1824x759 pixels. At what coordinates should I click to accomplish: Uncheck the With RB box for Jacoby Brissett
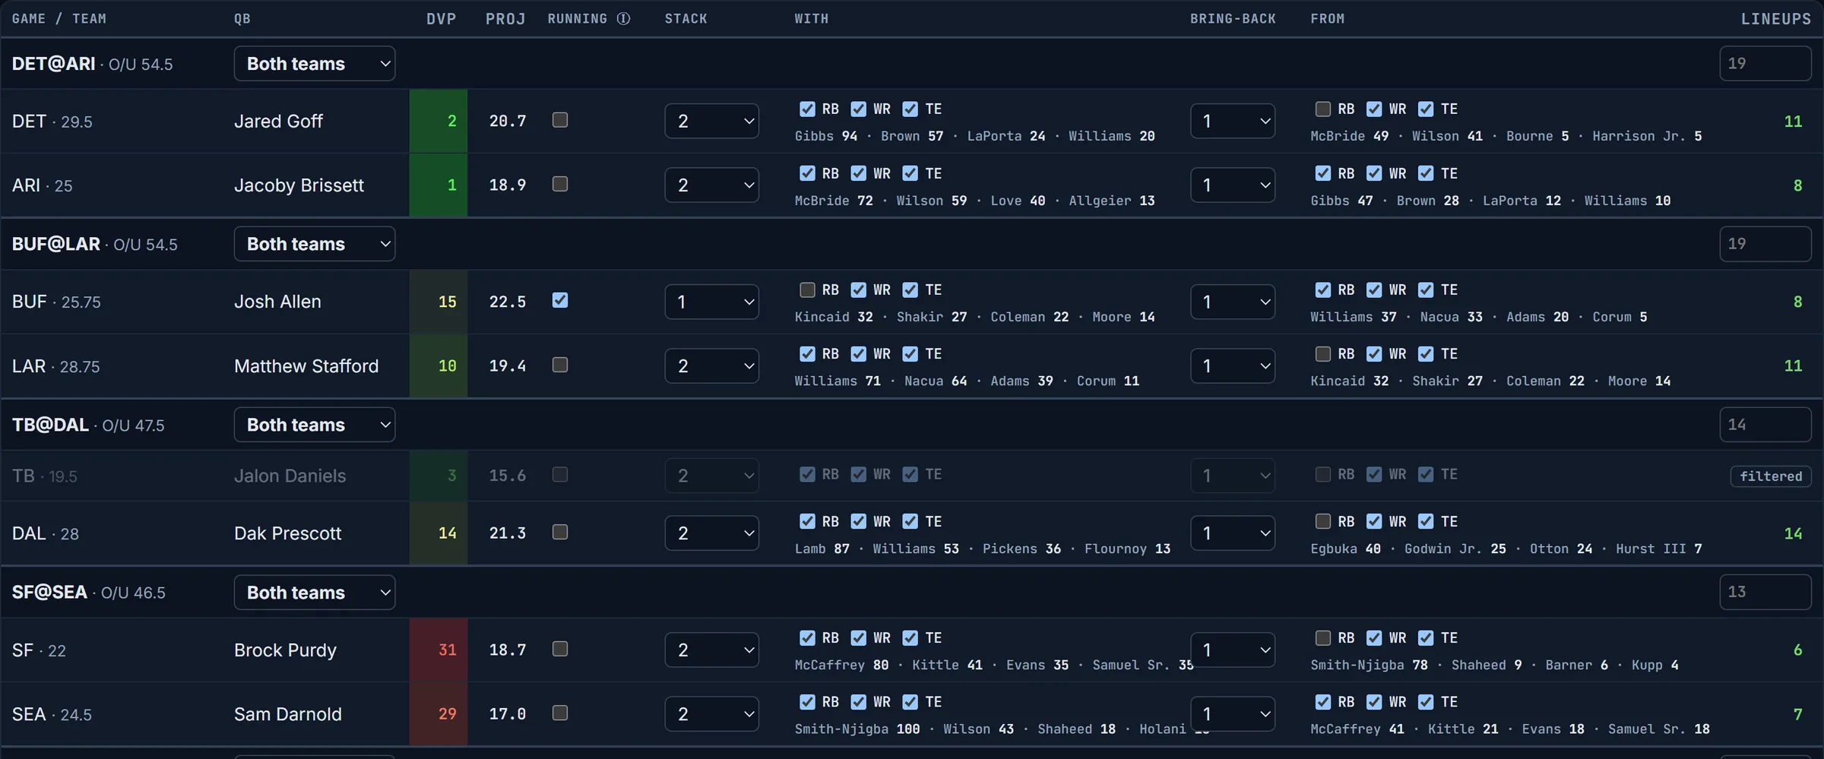[x=807, y=173]
